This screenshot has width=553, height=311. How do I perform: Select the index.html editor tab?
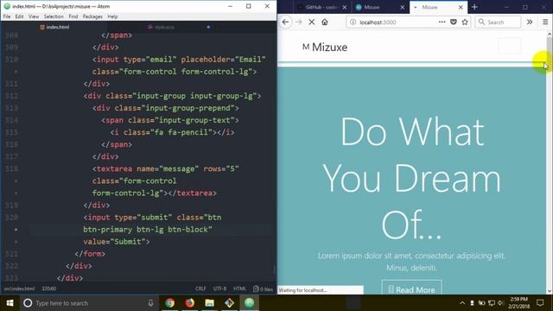pos(54,27)
